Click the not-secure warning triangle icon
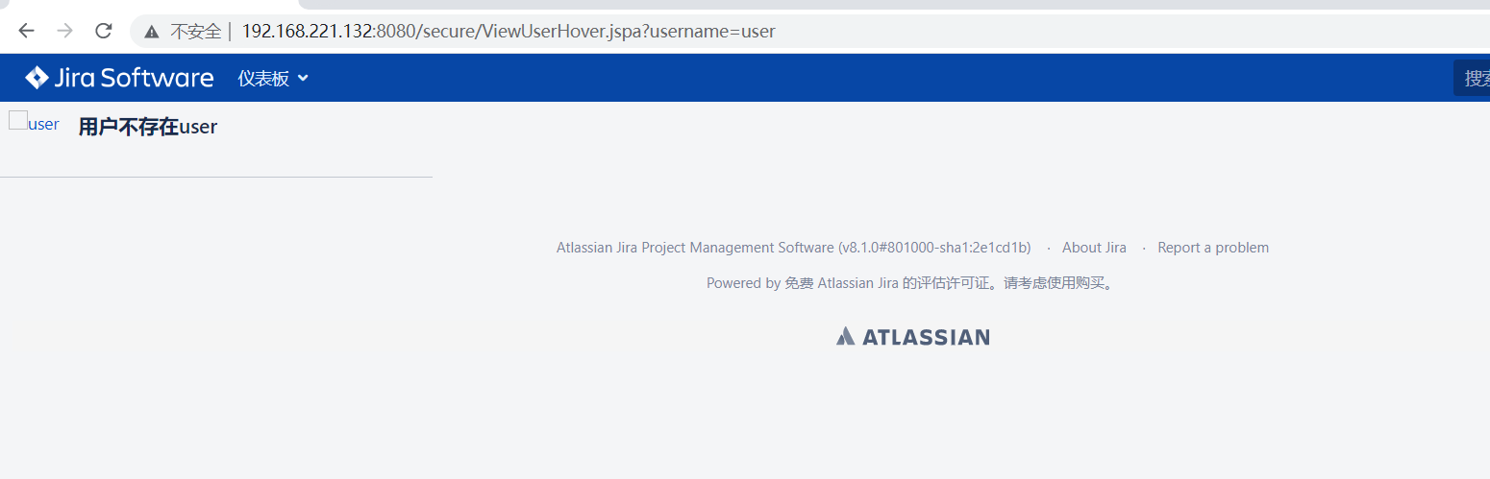Viewport: 1490px width, 479px height. point(152,32)
